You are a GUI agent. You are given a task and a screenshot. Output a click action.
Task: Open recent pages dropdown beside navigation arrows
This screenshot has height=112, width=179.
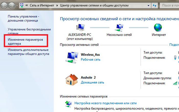17,5
